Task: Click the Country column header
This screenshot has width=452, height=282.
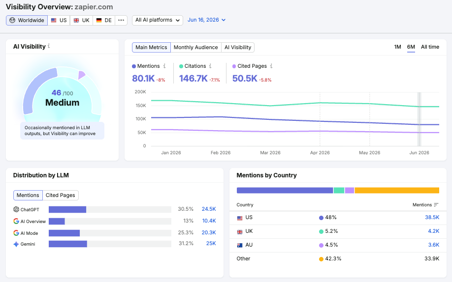Action: click(x=245, y=204)
